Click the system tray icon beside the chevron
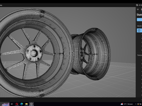This screenshot has height=106, width=142. click(138, 104)
